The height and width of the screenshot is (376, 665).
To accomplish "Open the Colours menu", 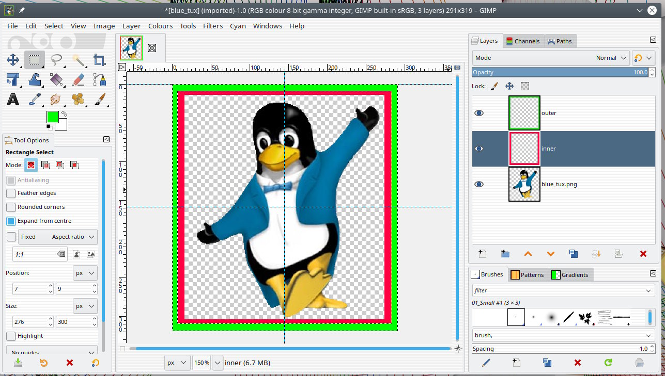I will click(x=161, y=26).
